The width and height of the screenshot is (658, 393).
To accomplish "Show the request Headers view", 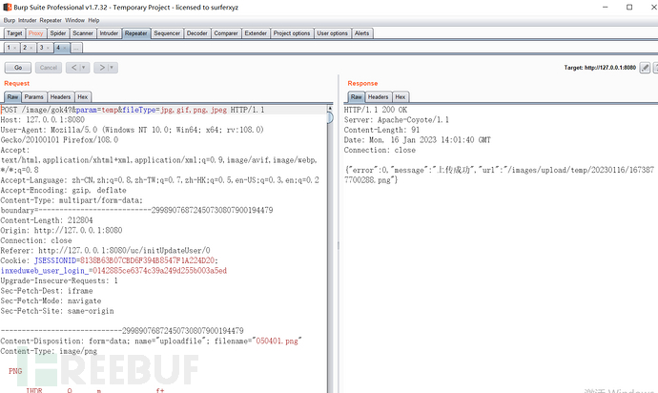I will point(60,97).
